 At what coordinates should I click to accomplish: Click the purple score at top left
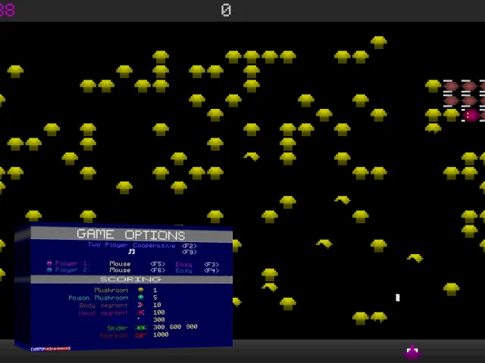(x=8, y=10)
